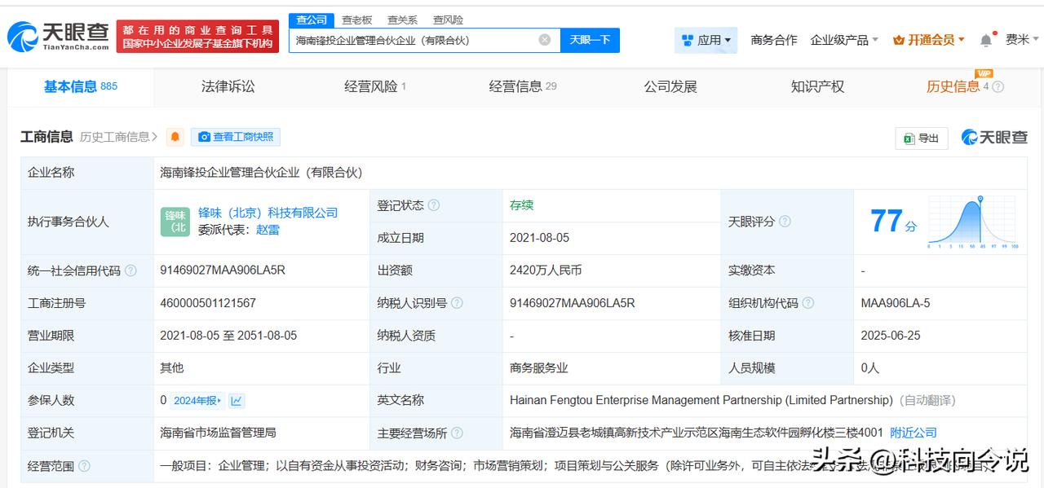The image size is (1044, 488).
Task: Open 锋味（北京）科技有限公司 company link
Action: 268,213
